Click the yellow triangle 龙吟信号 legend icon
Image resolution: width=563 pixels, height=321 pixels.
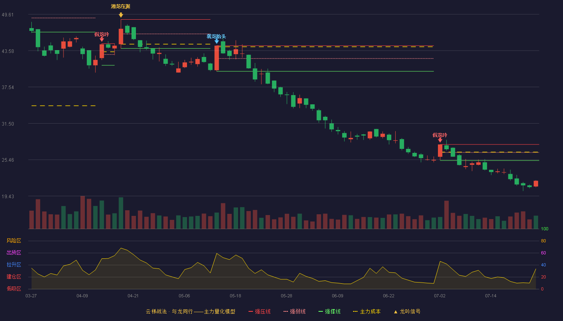pyautogui.click(x=395, y=312)
